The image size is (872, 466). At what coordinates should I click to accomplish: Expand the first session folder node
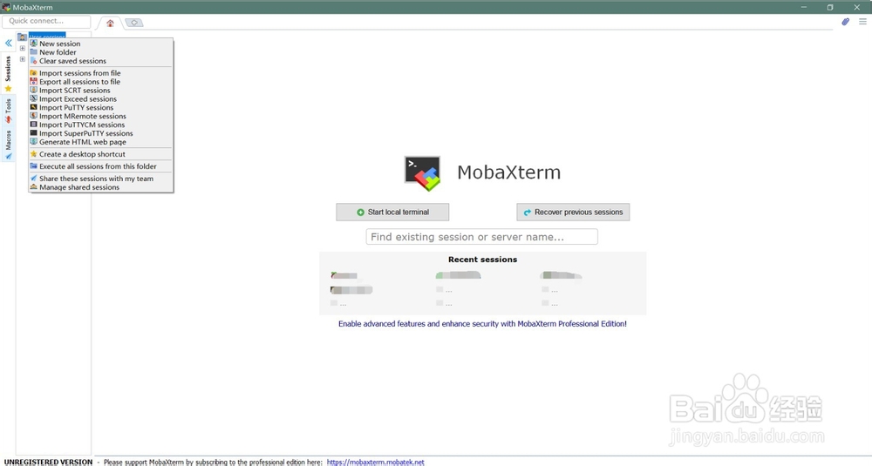[23, 48]
